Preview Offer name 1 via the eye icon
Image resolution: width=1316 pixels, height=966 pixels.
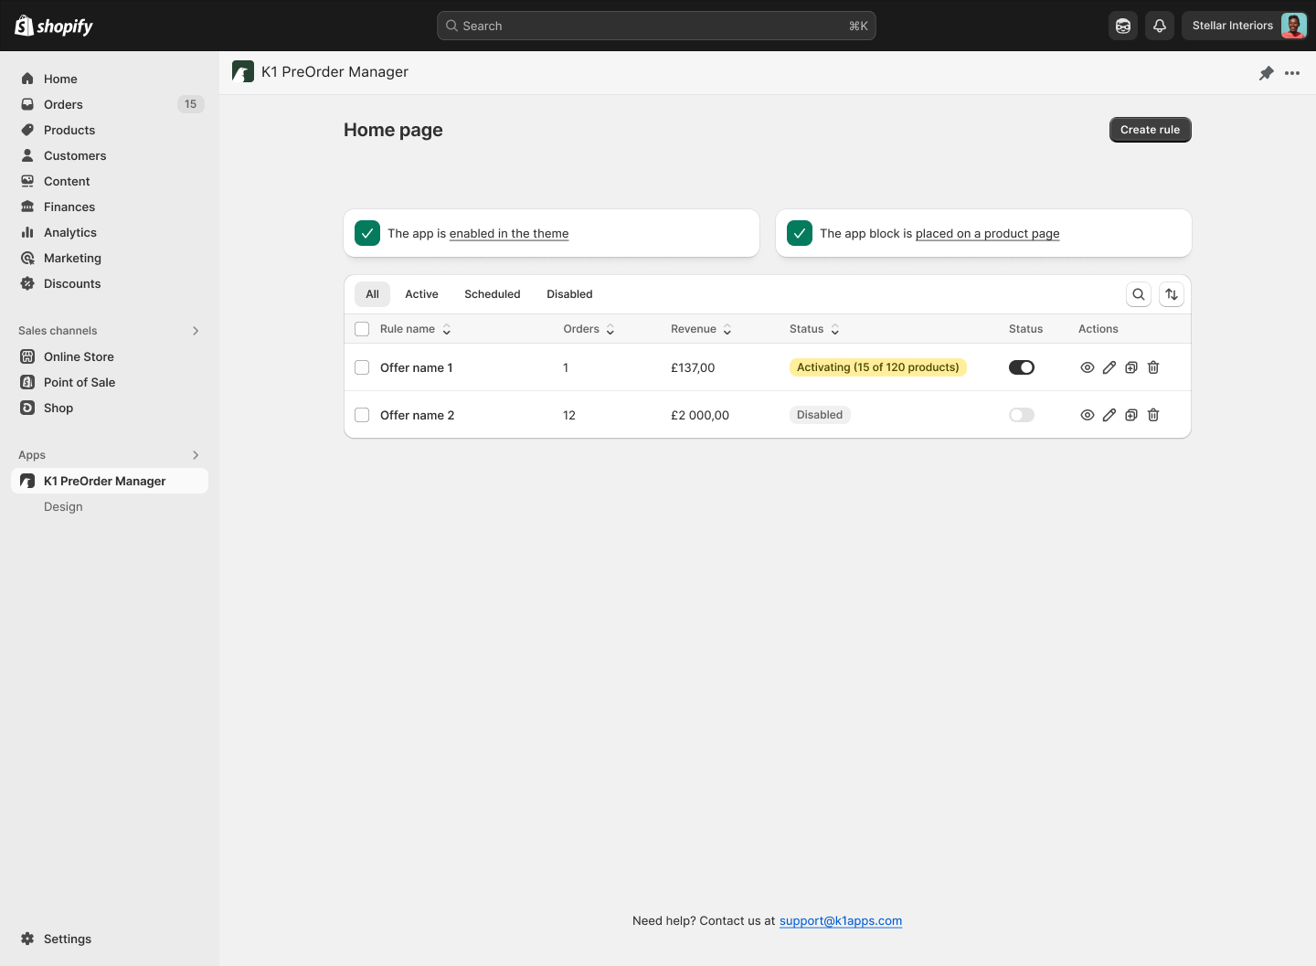[1087, 366]
